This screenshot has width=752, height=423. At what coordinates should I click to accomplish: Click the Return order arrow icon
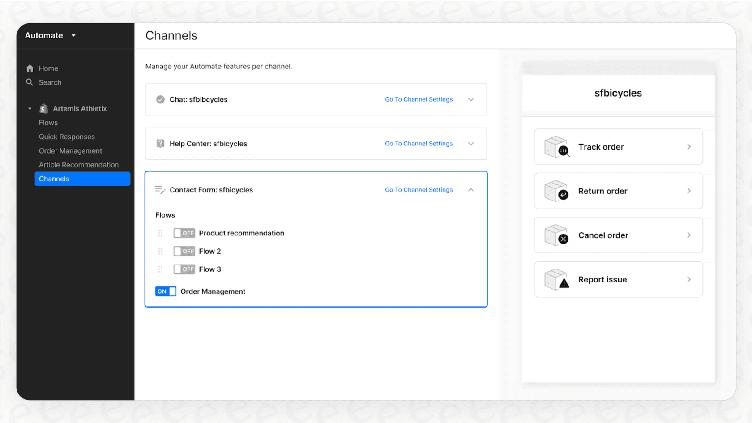[556, 191]
